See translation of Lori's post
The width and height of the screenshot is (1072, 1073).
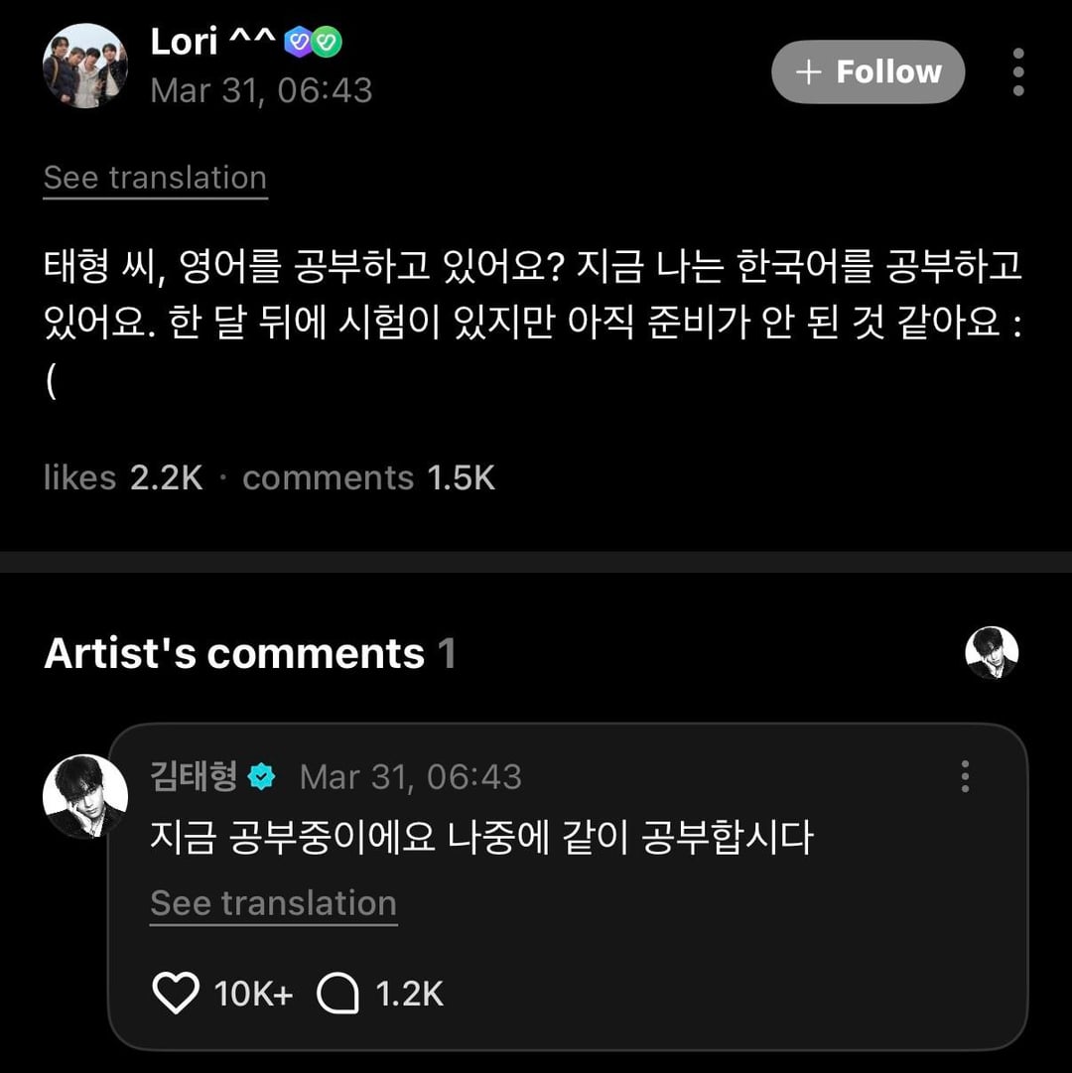[x=155, y=178]
